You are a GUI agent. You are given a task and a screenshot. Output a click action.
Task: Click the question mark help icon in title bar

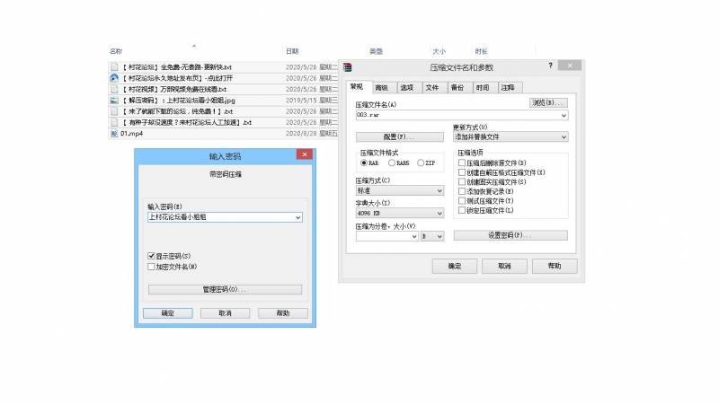tap(550, 66)
